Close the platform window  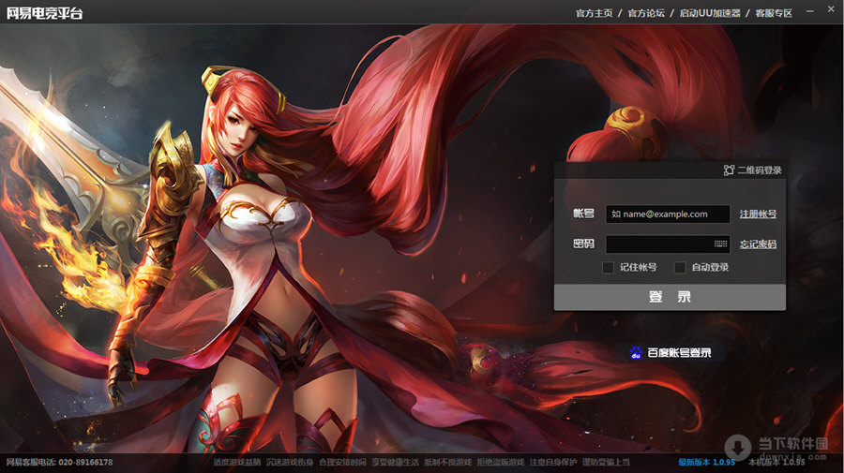point(831,9)
